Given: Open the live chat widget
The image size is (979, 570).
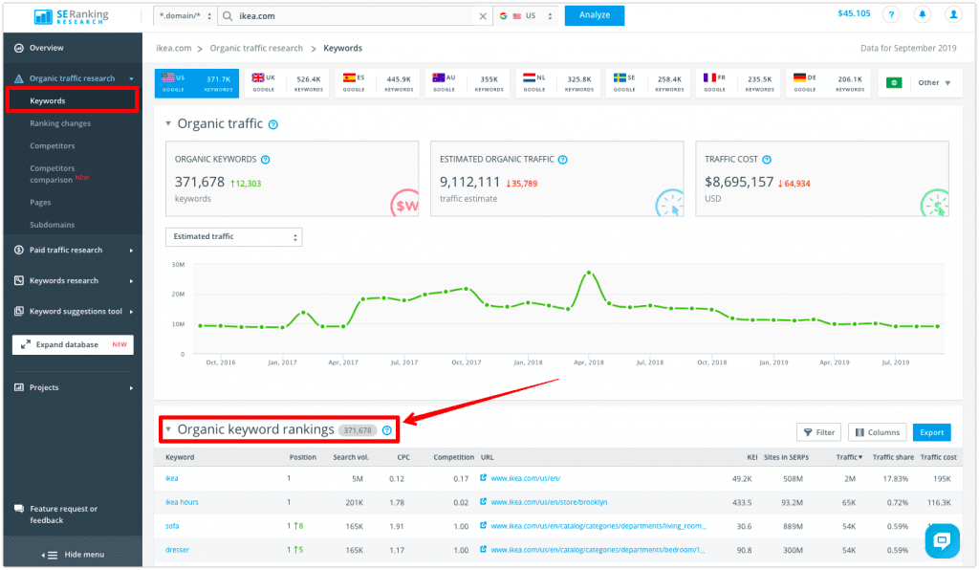Looking at the screenshot, I should click(x=942, y=540).
